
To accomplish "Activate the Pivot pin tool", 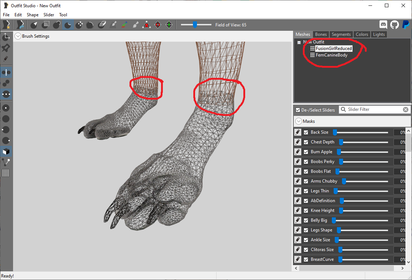I will pyautogui.click(x=6, y=47).
